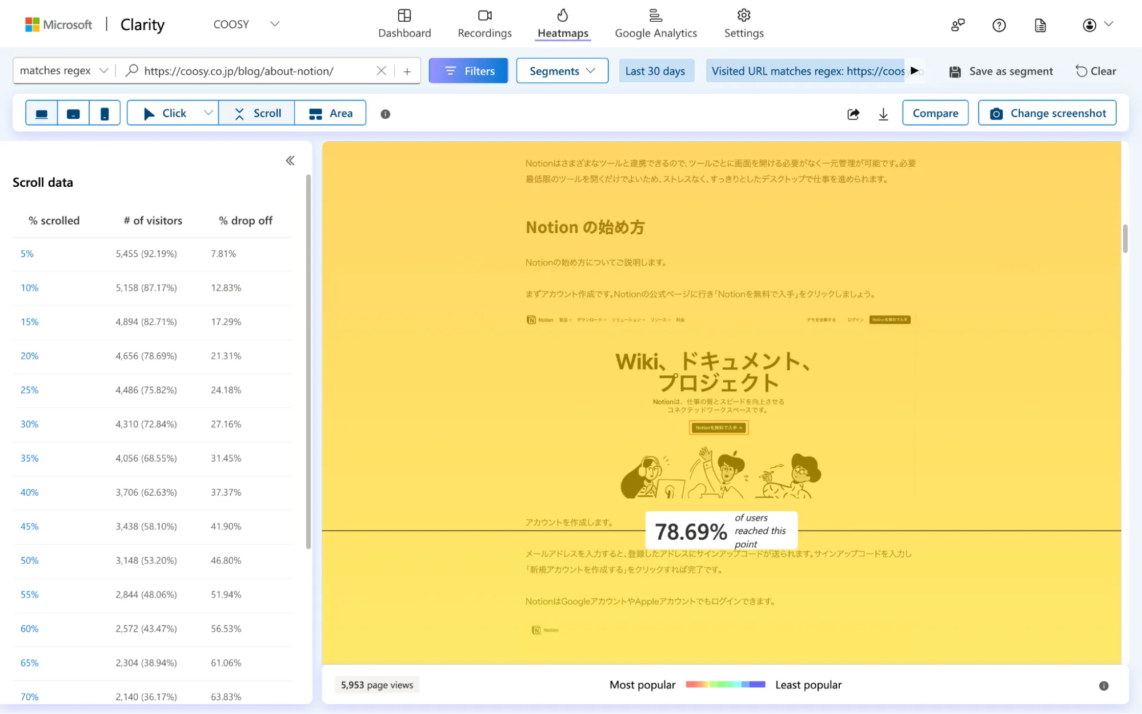
Task: Click the '# of visitors' column header
Action: (x=153, y=220)
